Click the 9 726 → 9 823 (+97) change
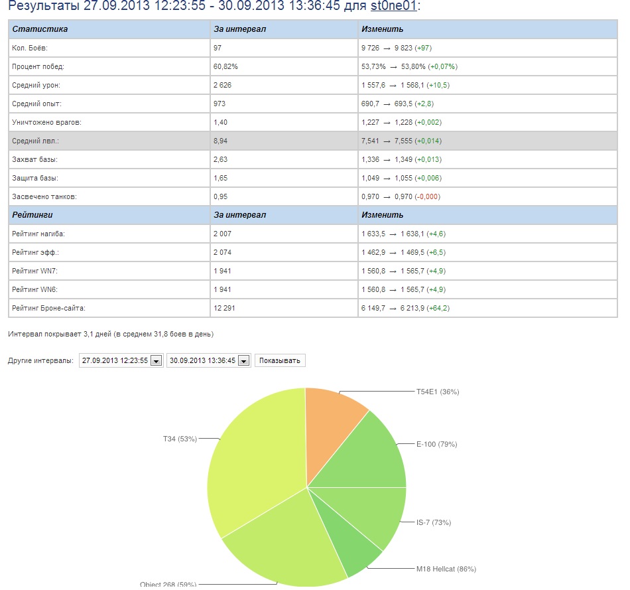This screenshot has width=630, height=590. coord(397,48)
